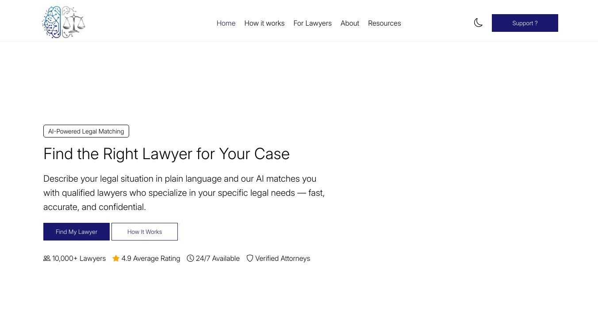The height and width of the screenshot is (336, 598).
Task: Open the Resources page
Action: pyautogui.click(x=384, y=23)
